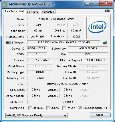
Task: Click the Close button
Action: (100, 115)
